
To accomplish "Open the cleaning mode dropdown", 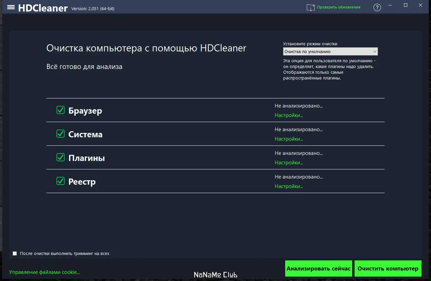I will click(330, 52).
